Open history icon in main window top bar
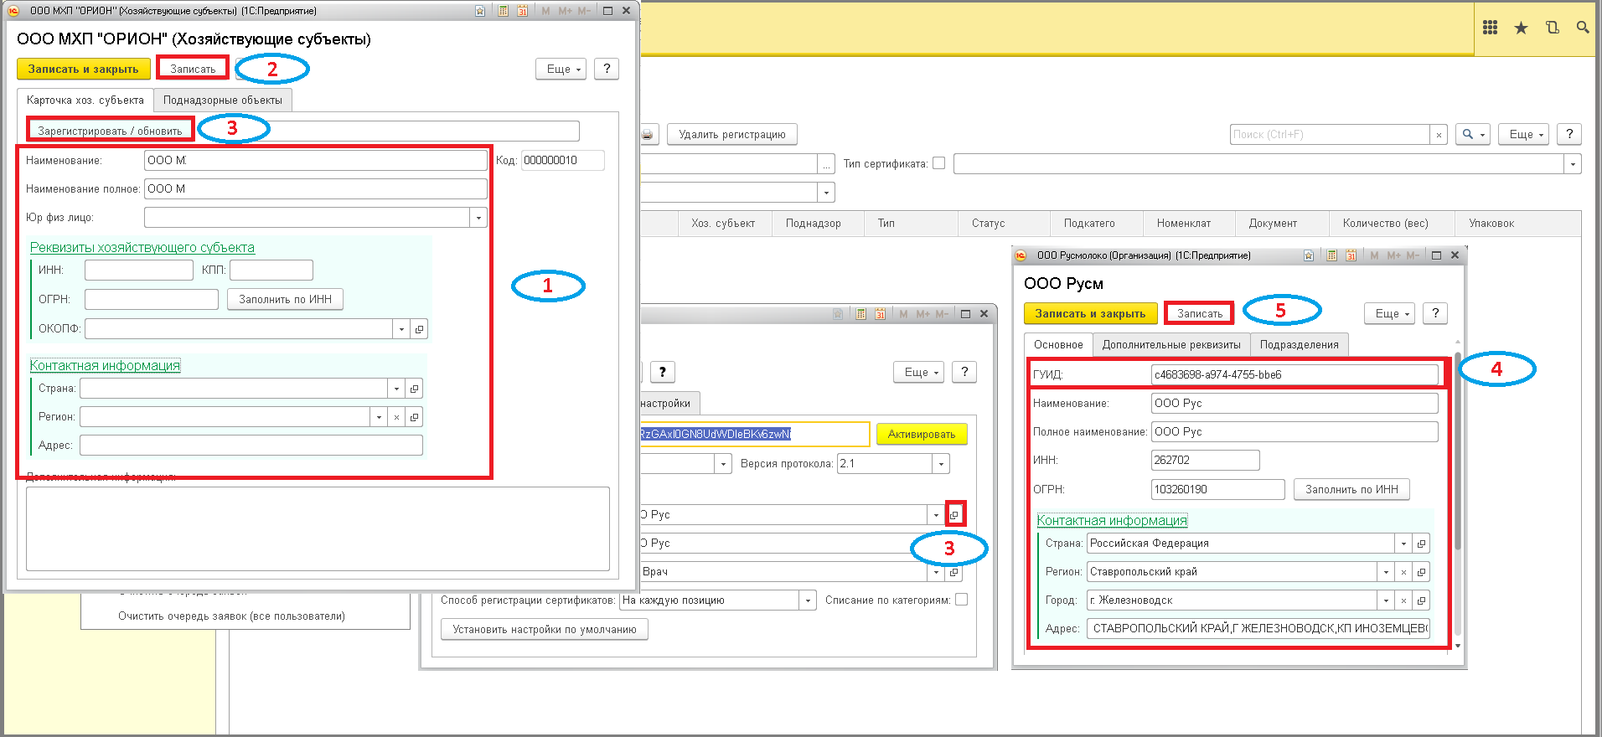The image size is (1602, 737). click(1552, 28)
